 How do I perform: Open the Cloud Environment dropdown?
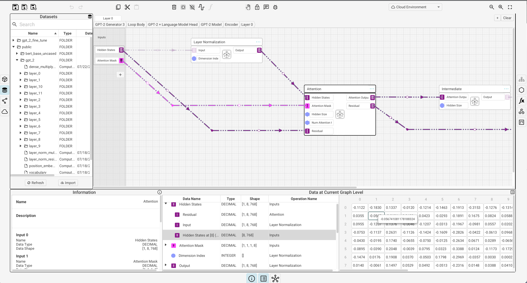point(415,7)
